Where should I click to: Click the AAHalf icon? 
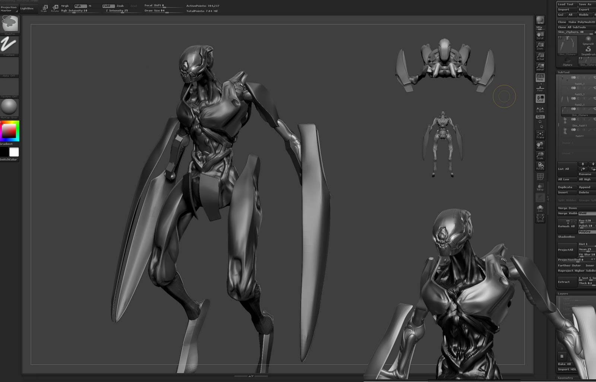pos(540,67)
